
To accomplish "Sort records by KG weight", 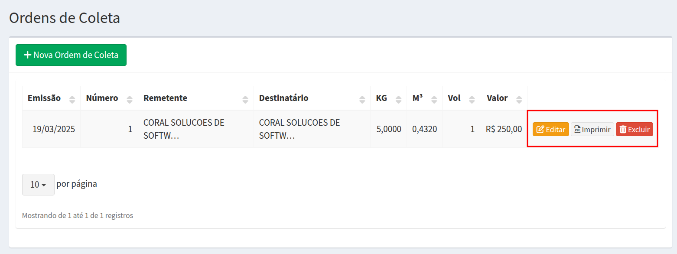I will tap(398, 99).
